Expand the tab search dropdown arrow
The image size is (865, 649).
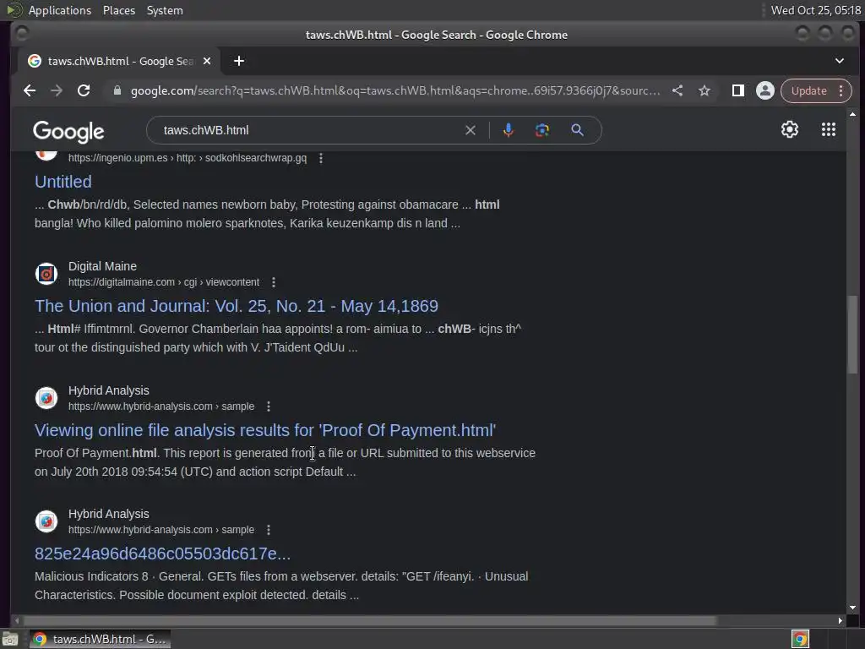point(840,61)
